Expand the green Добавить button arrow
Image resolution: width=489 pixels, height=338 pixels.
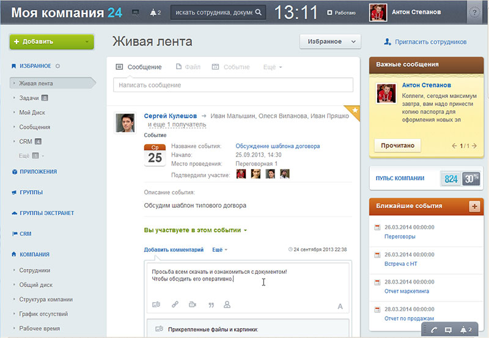87,42
